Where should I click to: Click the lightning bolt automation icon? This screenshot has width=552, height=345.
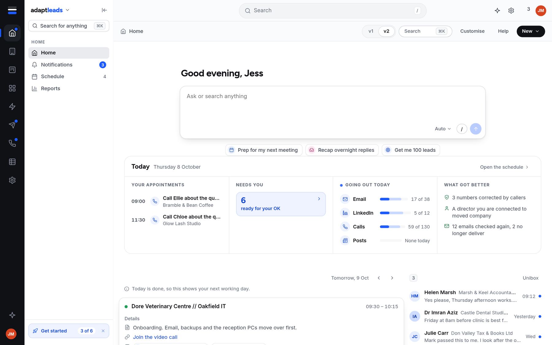[12, 106]
